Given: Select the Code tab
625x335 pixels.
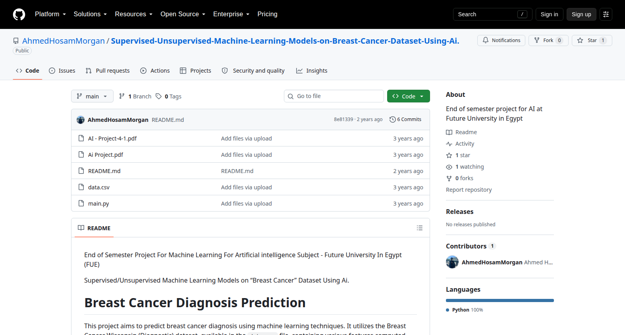Looking at the screenshot, I should pos(27,71).
